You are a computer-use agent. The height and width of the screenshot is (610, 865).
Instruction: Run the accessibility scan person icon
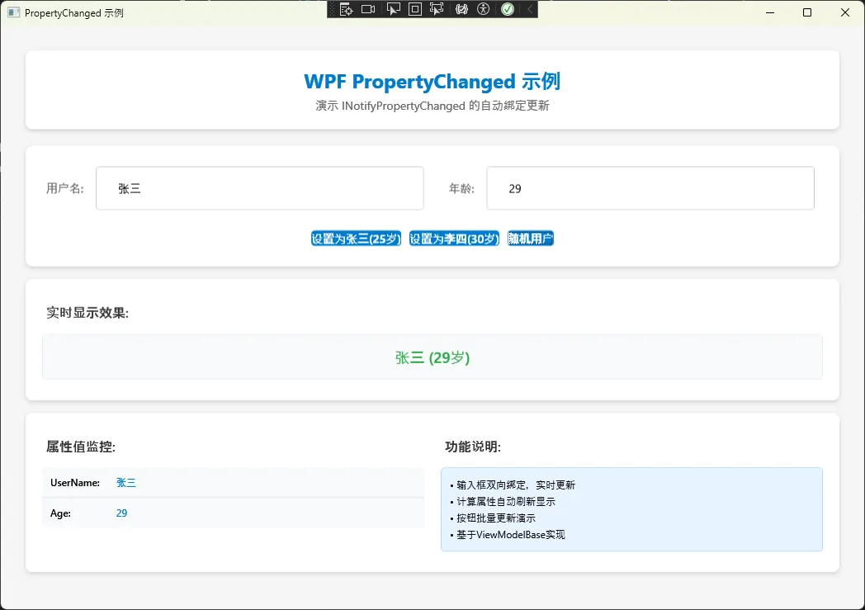484,9
